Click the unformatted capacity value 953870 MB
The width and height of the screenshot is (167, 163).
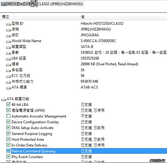[x=89, y=81]
